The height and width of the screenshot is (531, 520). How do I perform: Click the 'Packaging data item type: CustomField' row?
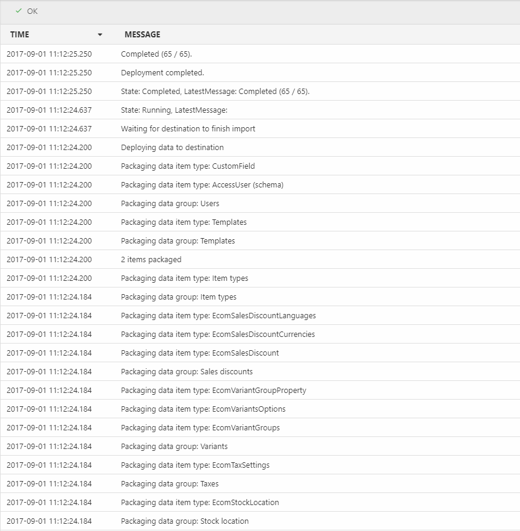click(188, 166)
